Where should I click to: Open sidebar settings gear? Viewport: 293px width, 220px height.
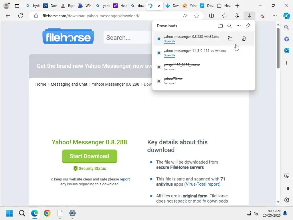pos(287,200)
